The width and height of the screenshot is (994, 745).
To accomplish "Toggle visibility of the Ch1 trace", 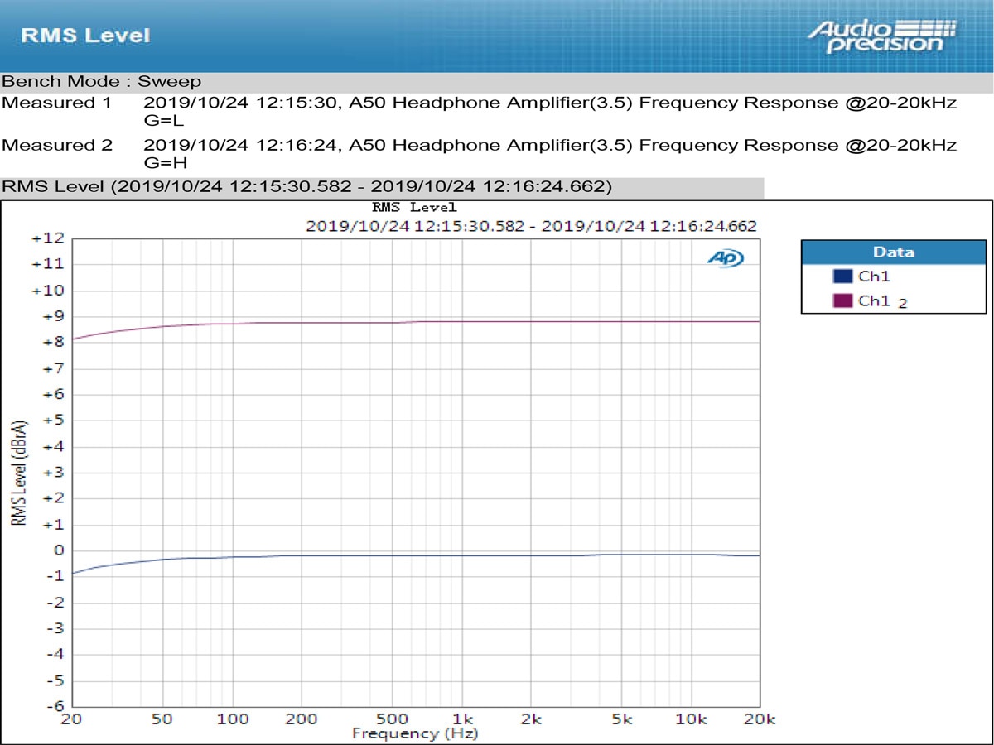I will 872,276.
